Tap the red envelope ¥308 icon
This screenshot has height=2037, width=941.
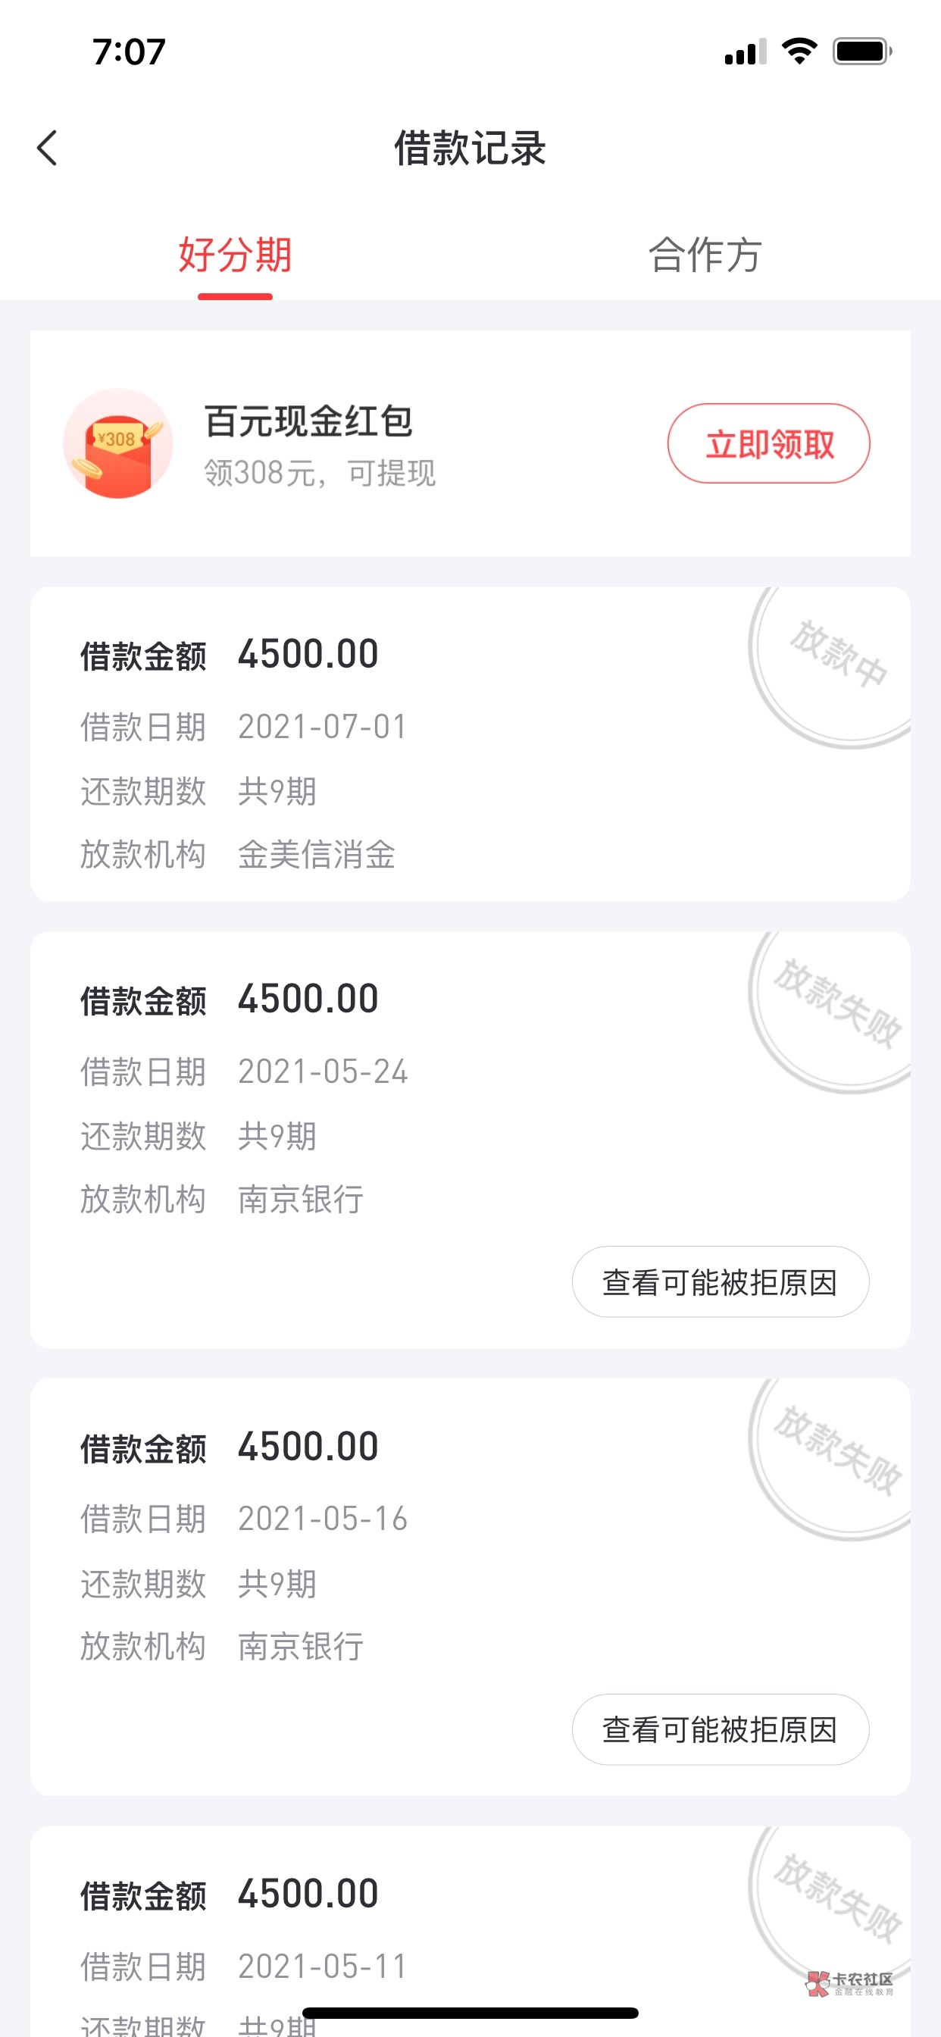pyautogui.click(x=118, y=443)
